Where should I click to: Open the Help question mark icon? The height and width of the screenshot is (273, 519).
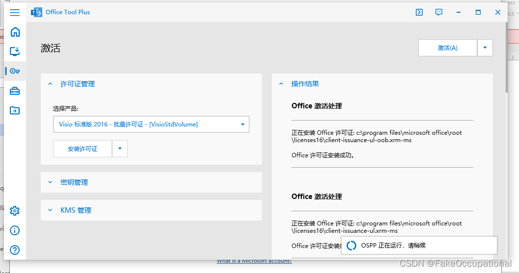point(15,250)
